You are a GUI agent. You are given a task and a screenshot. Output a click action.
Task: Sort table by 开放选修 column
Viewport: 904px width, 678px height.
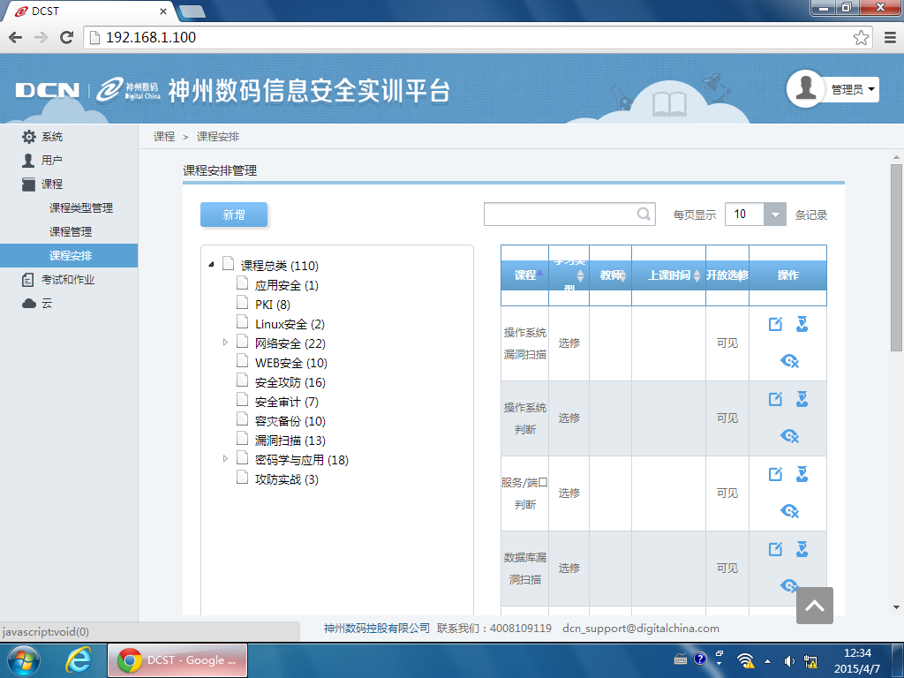[727, 275]
